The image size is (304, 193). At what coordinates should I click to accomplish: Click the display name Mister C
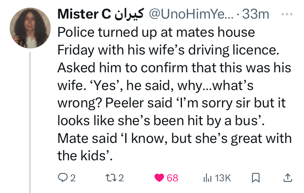click(84, 15)
